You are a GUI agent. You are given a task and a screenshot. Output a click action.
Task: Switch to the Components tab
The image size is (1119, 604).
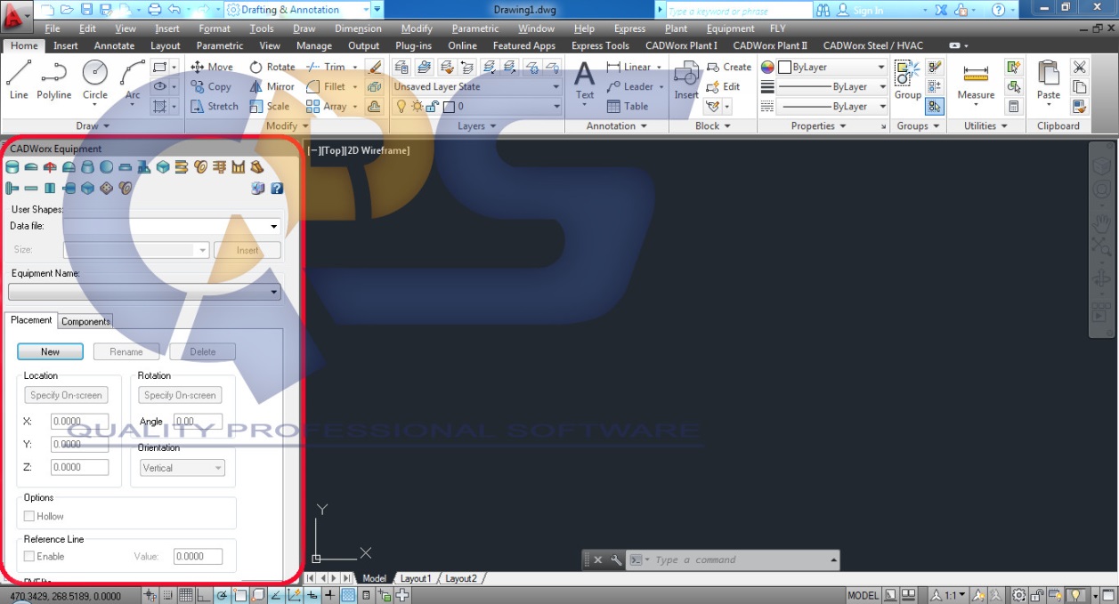click(x=85, y=321)
